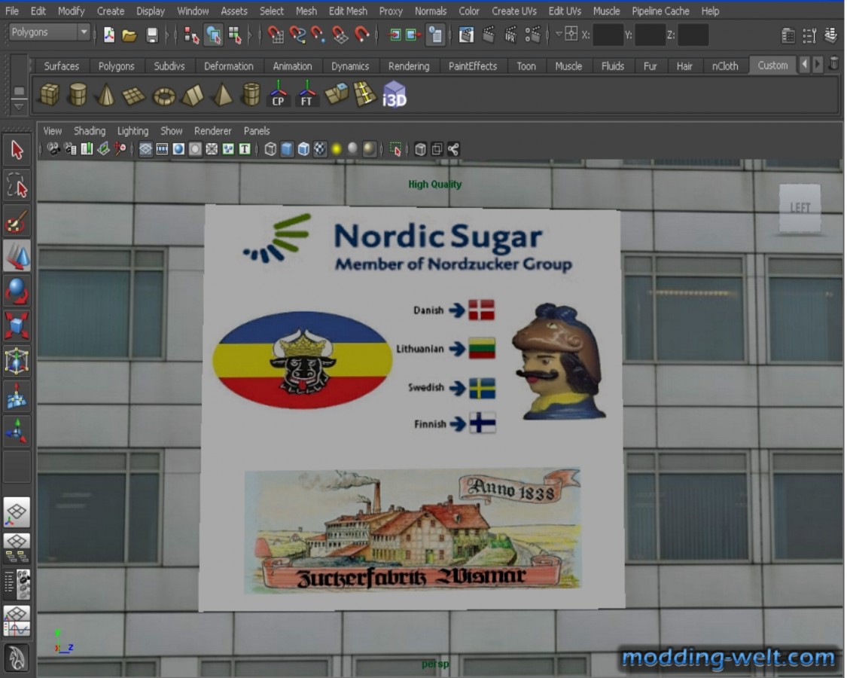Image resolution: width=847 pixels, height=678 pixels.
Task: Start an IPR render
Action: 510,35
